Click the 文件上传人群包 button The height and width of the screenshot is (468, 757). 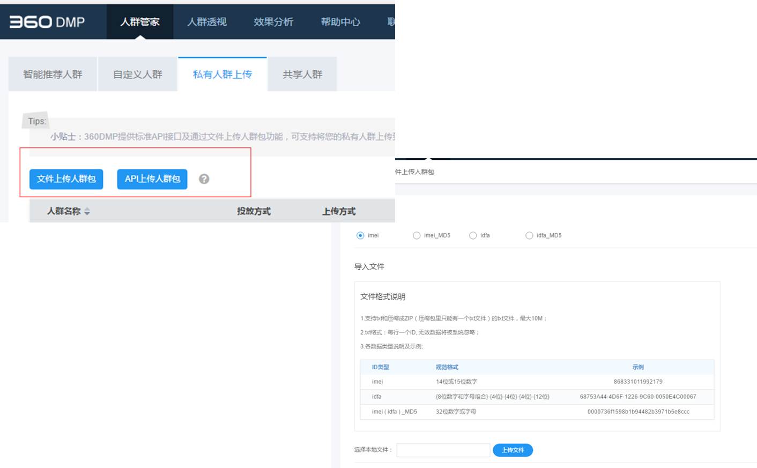(x=66, y=179)
